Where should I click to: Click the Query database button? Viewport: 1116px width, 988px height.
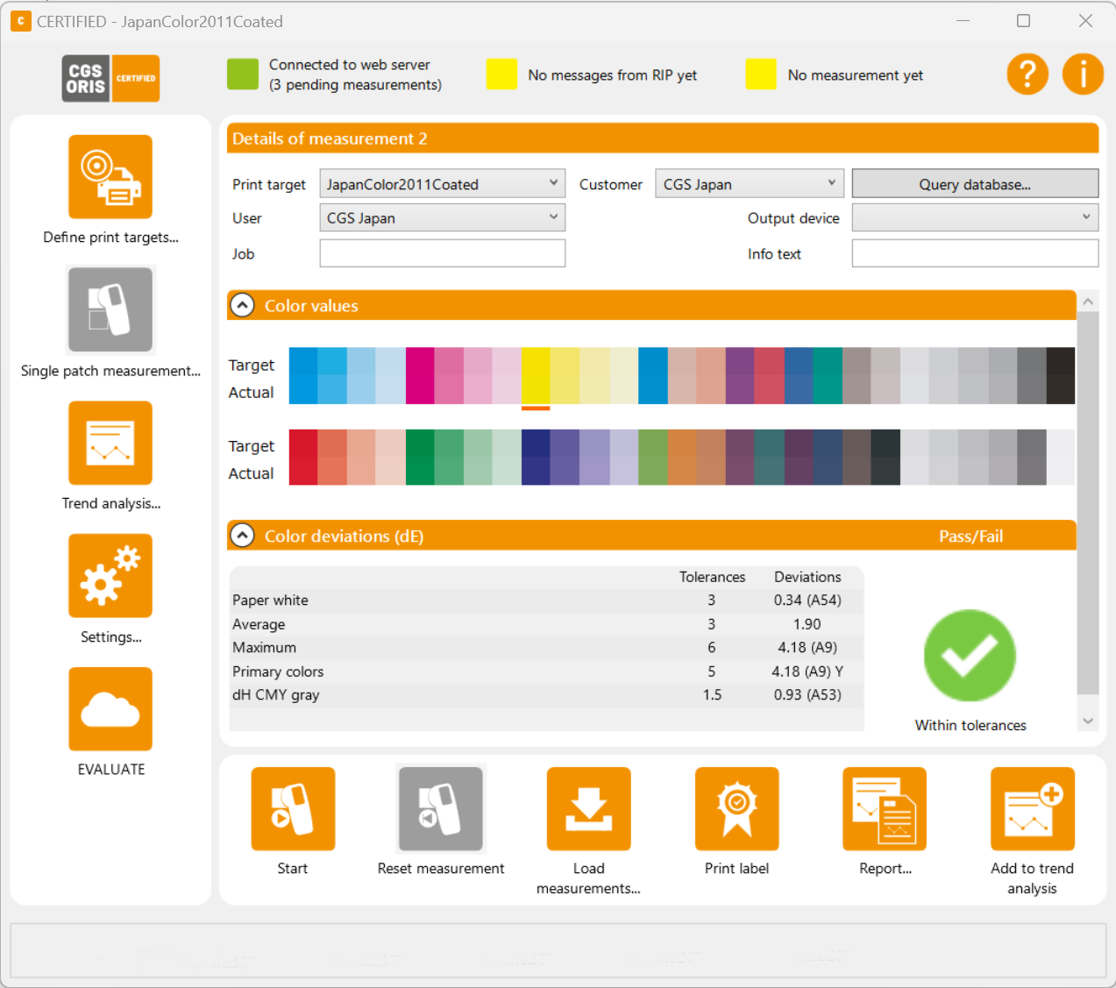975,184
